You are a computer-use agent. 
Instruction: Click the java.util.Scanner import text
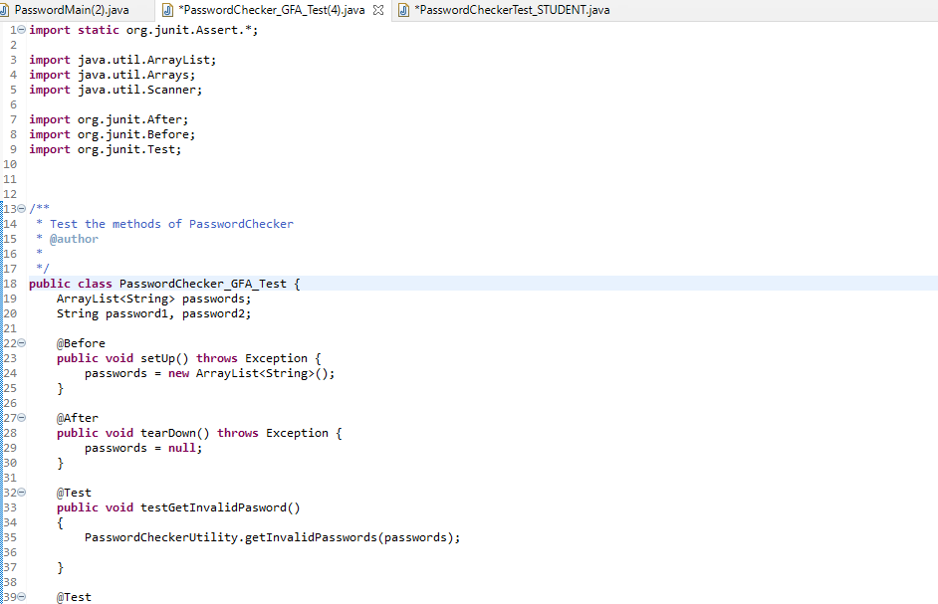coord(140,90)
